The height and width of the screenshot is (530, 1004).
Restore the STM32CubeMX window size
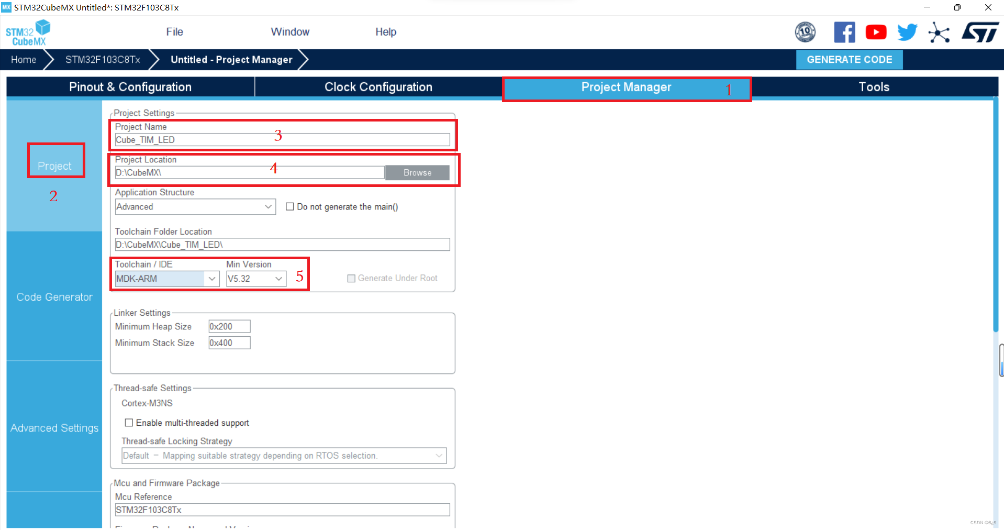pyautogui.click(x=957, y=7)
